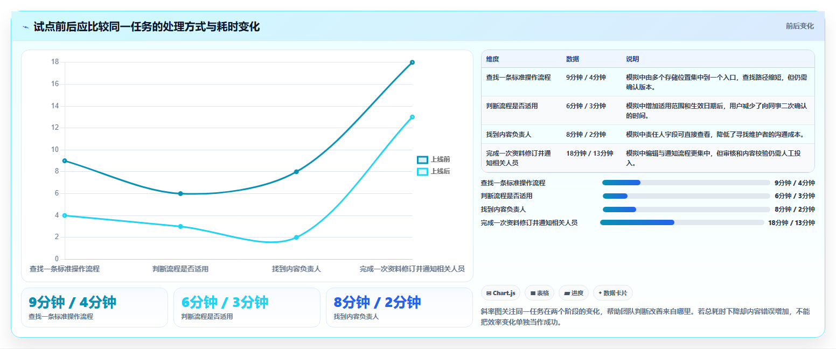Viewport: 836px width, 349px height.
Task: Click the 上线前 point at value 8
Action: pyautogui.click(x=296, y=172)
